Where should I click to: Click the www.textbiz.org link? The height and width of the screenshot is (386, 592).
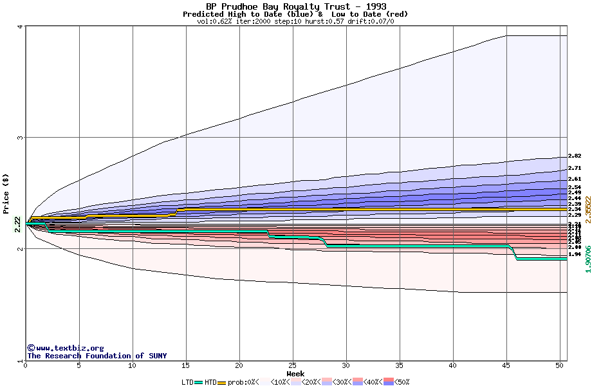tap(69, 348)
